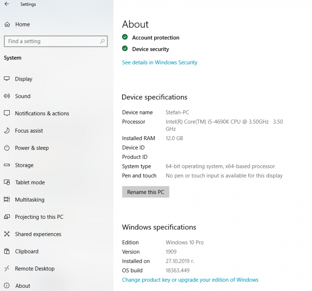Click the 64-bit operating system value
Screen dimensions: 312x291
tap(220, 166)
